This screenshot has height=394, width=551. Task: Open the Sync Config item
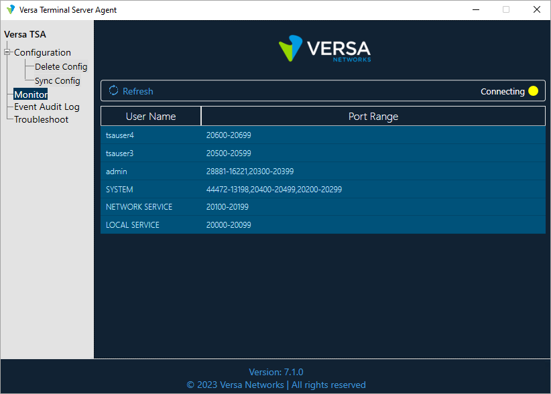tap(58, 80)
